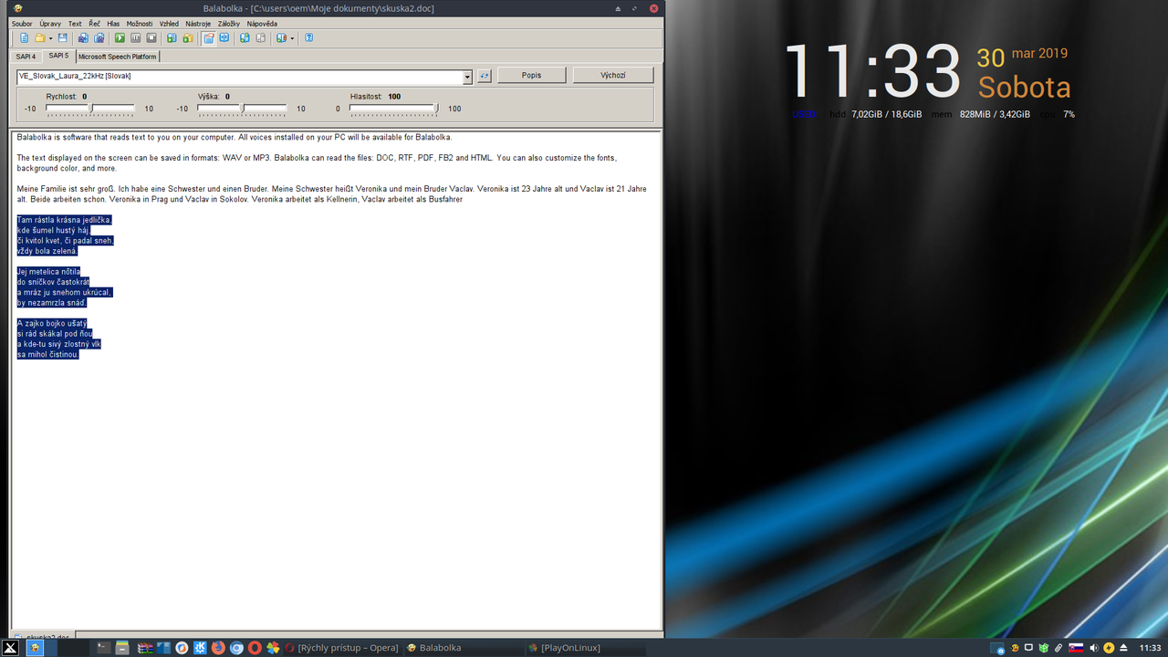Click the Save floppy disk icon
1168x657 pixels.
[x=62, y=38]
